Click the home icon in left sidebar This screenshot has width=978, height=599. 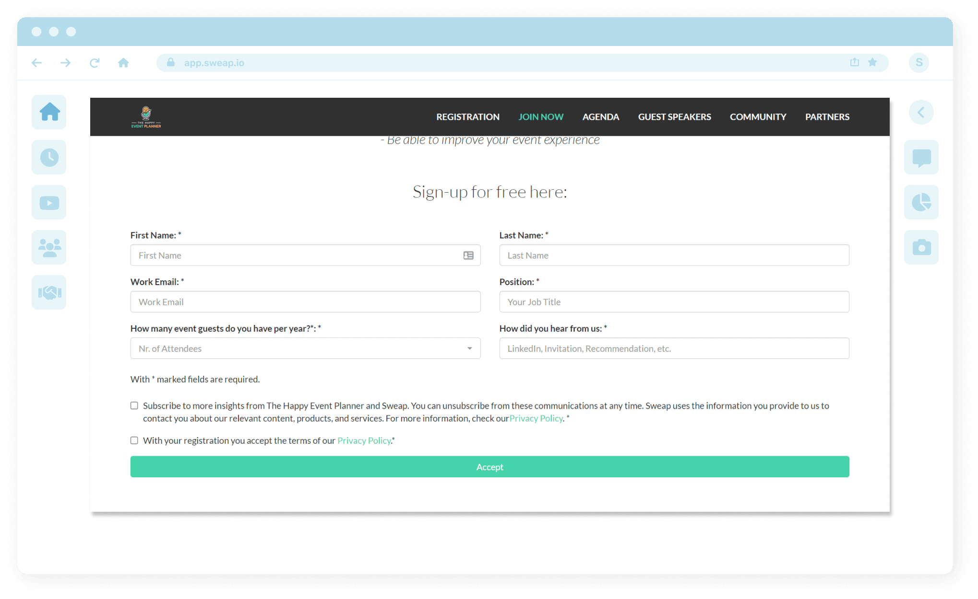(49, 112)
